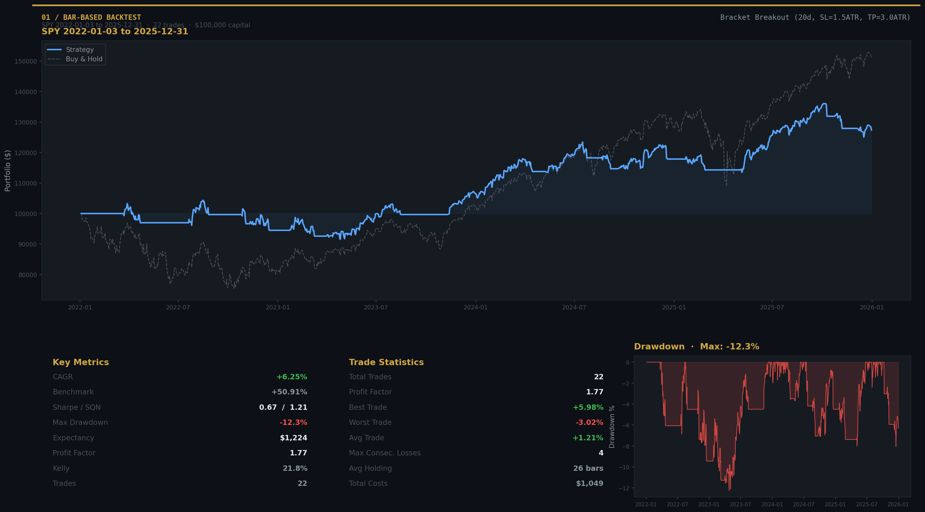925x512 pixels.
Task: Click the Key Metrics section heading
Action: click(x=81, y=362)
